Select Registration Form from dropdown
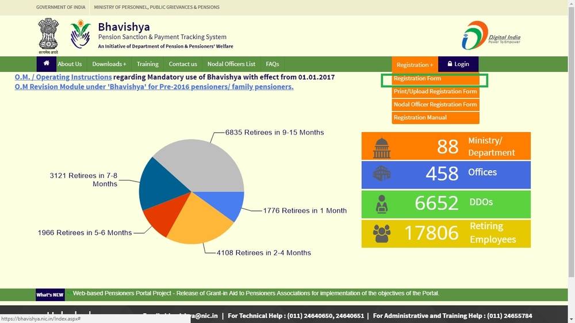 coord(417,79)
